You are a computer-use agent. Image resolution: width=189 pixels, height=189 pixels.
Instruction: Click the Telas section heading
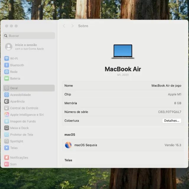pyautogui.click(x=68, y=160)
